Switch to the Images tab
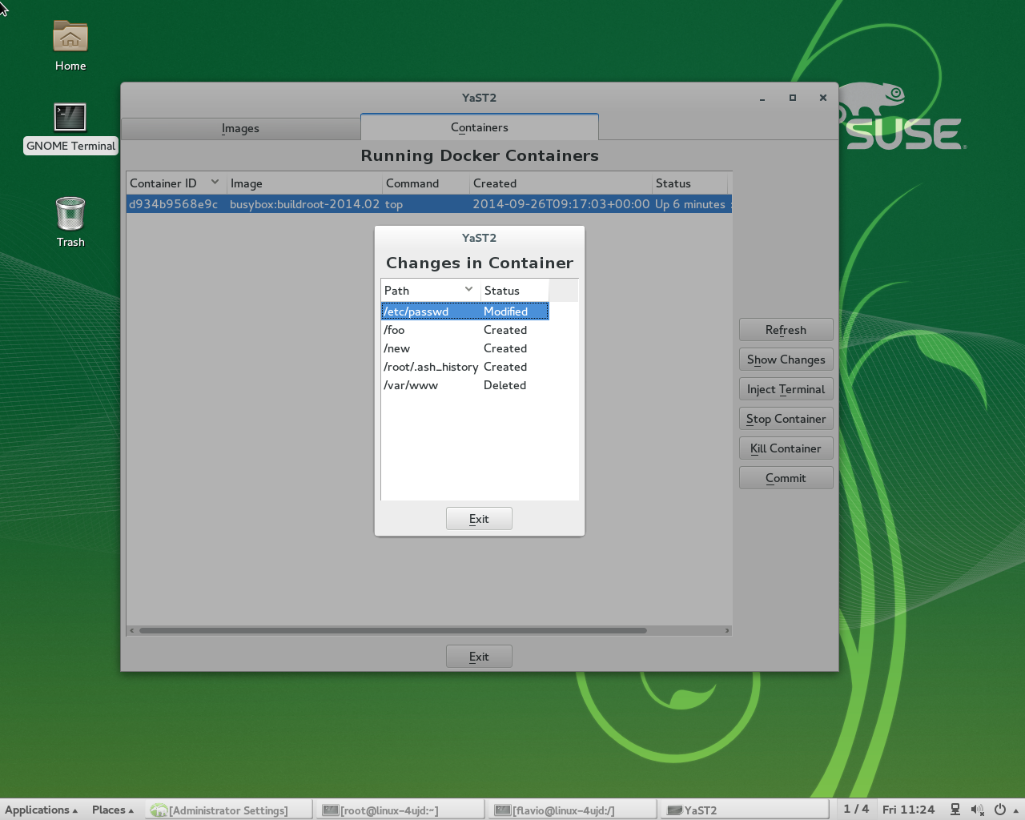Image resolution: width=1025 pixels, height=820 pixels. (x=240, y=128)
